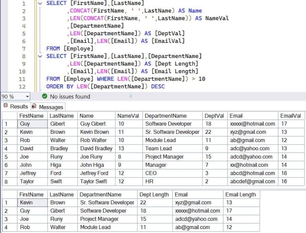This screenshot has width=306, height=233.
Task: Select cell 'David Bradley'
Action: click(x=97, y=148)
